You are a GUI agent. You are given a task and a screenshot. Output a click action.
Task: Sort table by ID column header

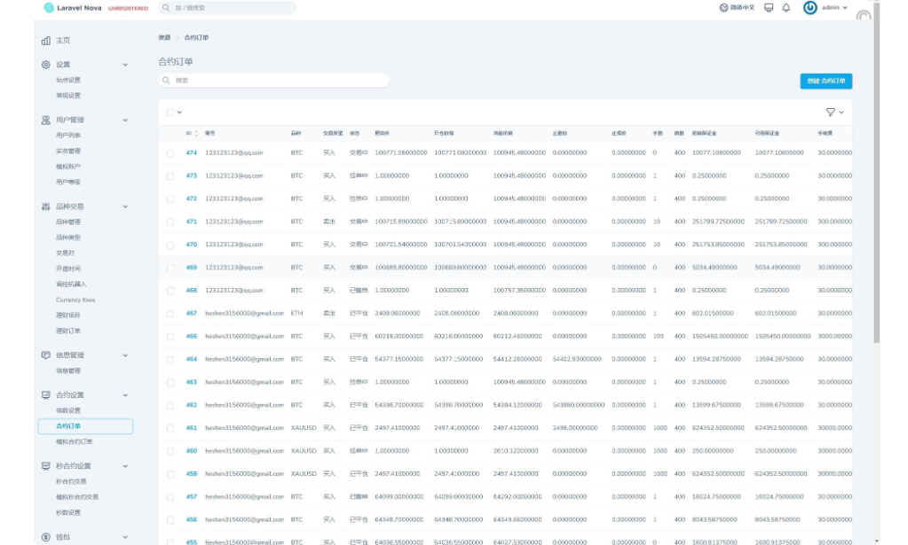click(x=191, y=133)
